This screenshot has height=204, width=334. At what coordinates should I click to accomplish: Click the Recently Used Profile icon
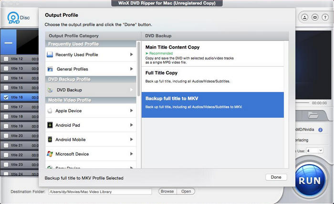pyautogui.click(x=50, y=54)
